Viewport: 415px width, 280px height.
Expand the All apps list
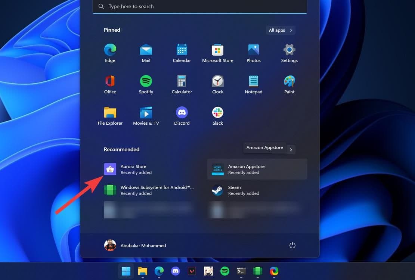(280, 30)
